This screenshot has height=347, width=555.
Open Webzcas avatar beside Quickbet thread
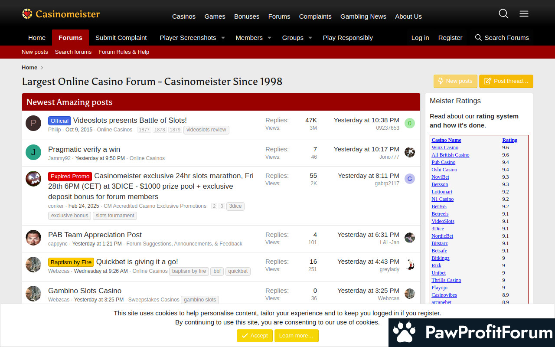(x=33, y=265)
